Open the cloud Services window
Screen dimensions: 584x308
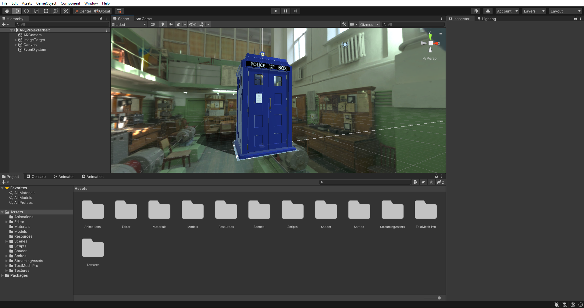[x=488, y=11]
